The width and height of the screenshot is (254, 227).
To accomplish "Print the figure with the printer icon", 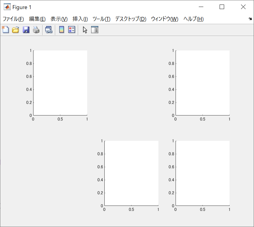I will coord(36,30).
